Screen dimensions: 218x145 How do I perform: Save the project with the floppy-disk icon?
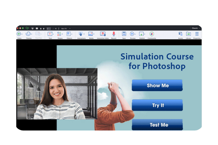(x=124, y=34)
